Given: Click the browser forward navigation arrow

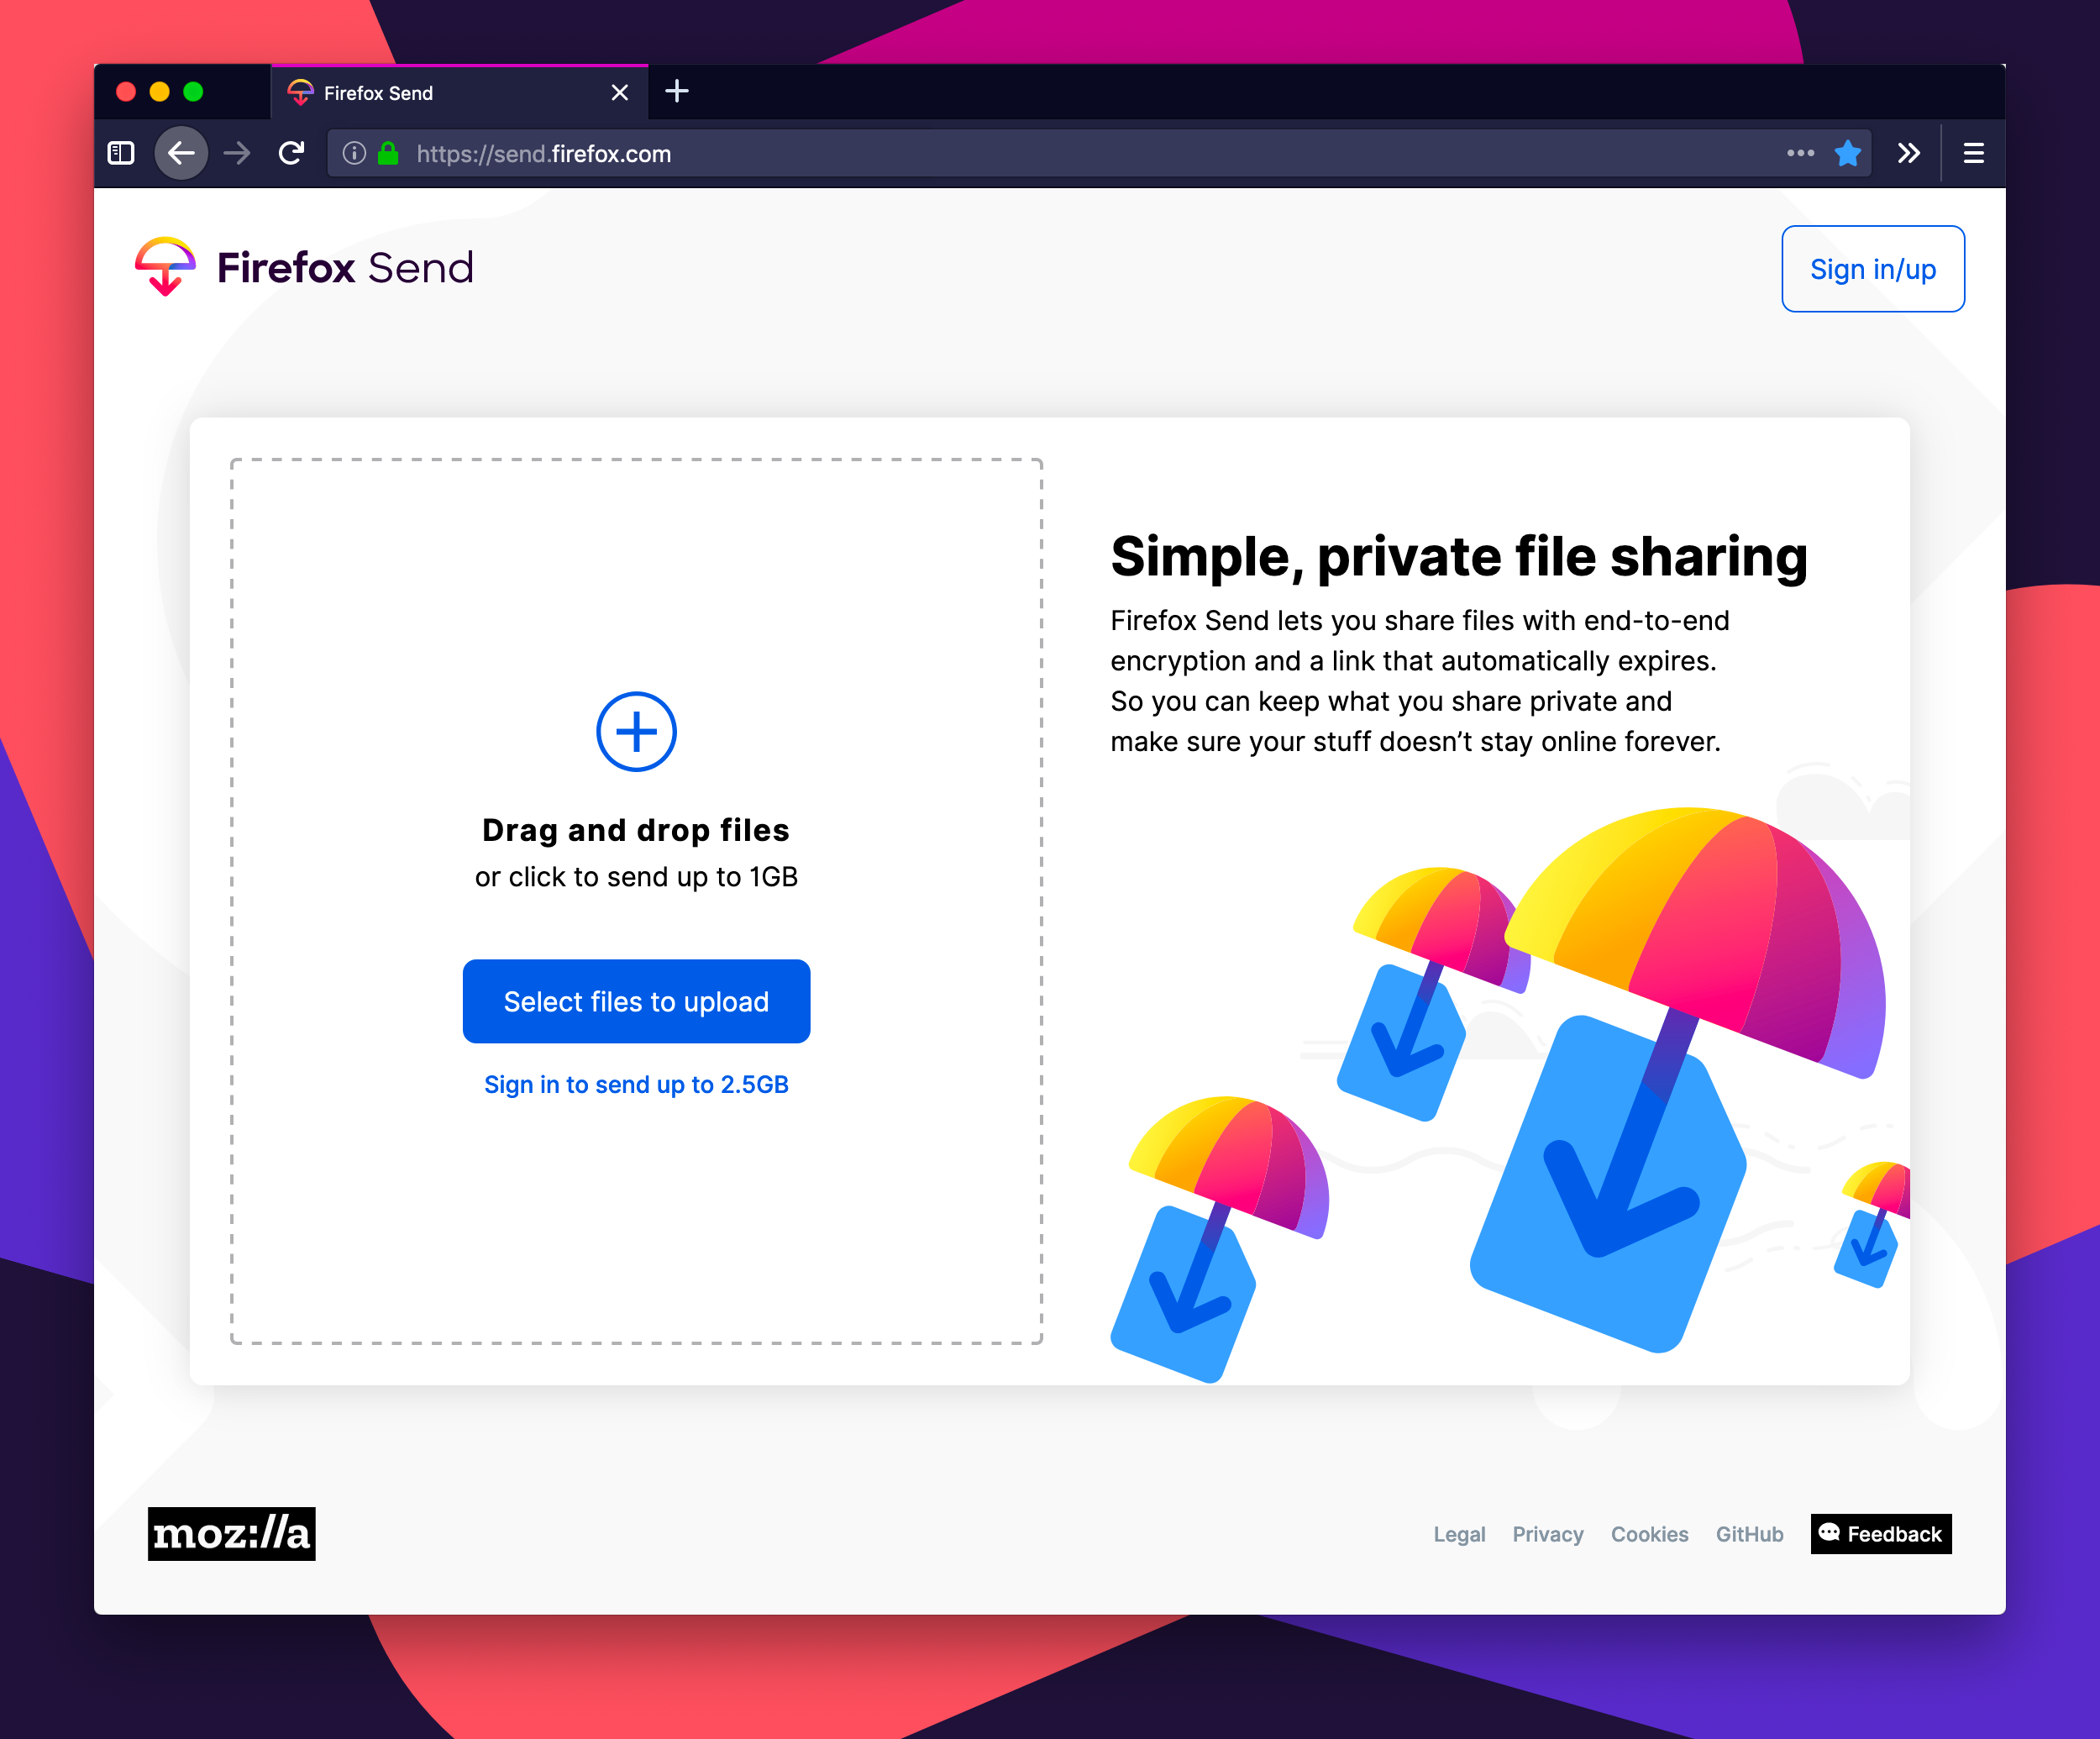Looking at the screenshot, I should pyautogui.click(x=239, y=154).
